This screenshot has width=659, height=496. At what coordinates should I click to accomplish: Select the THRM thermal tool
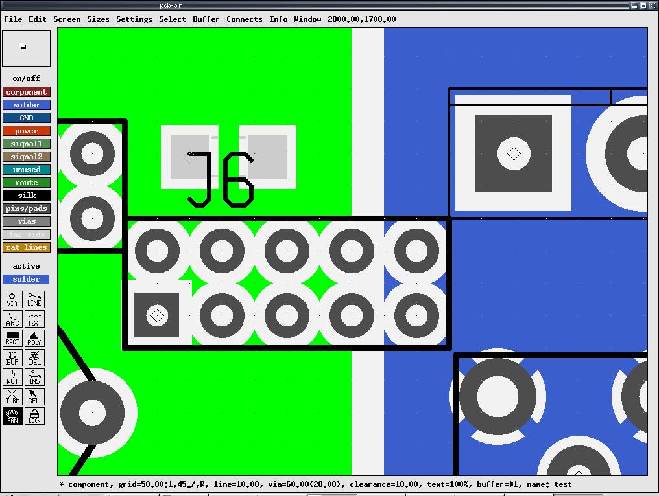(x=12, y=396)
